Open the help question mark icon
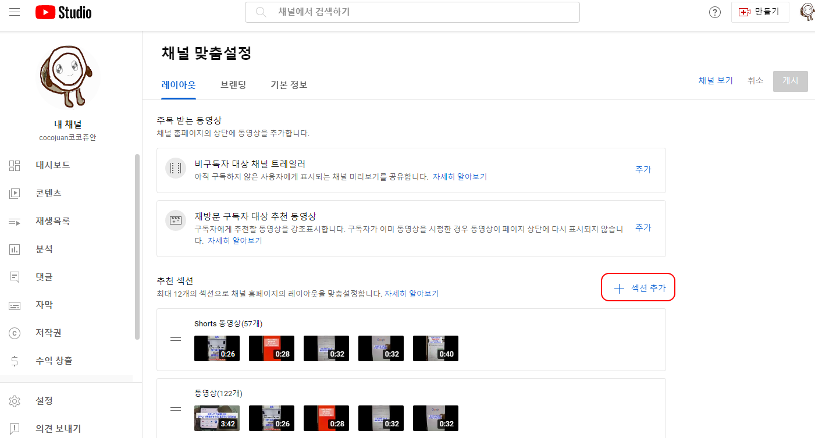Image resolution: width=815 pixels, height=438 pixels. click(715, 12)
